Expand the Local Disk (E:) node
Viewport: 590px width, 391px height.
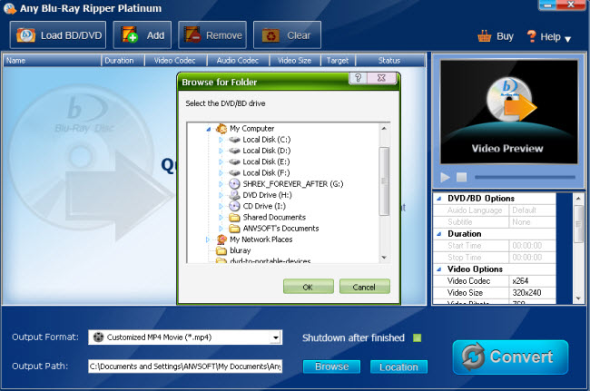pos(221,162)
